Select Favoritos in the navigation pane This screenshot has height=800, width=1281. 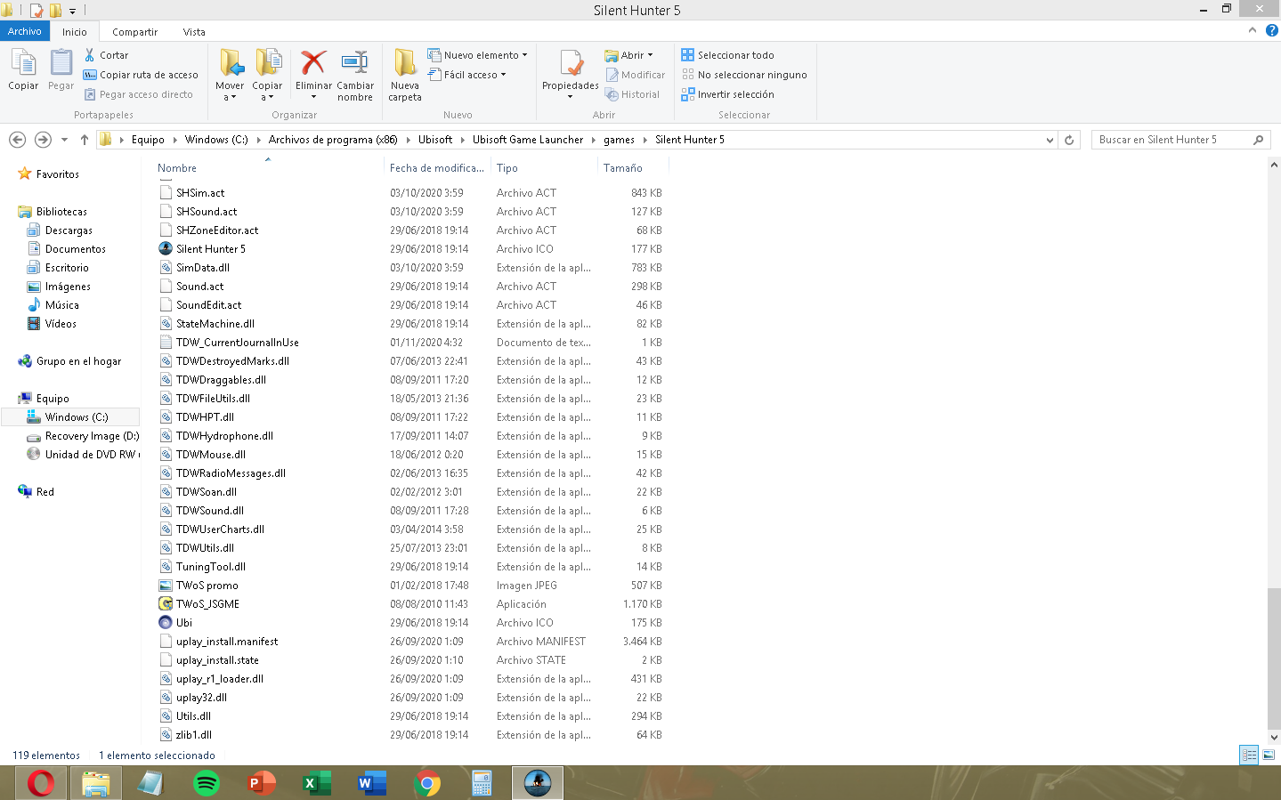pyautogui.click(x=49, y=174)
